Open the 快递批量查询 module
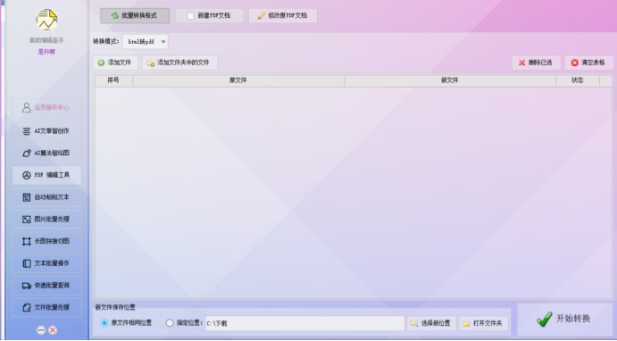This screenshot has width=617, height=341. coord(46,285)
